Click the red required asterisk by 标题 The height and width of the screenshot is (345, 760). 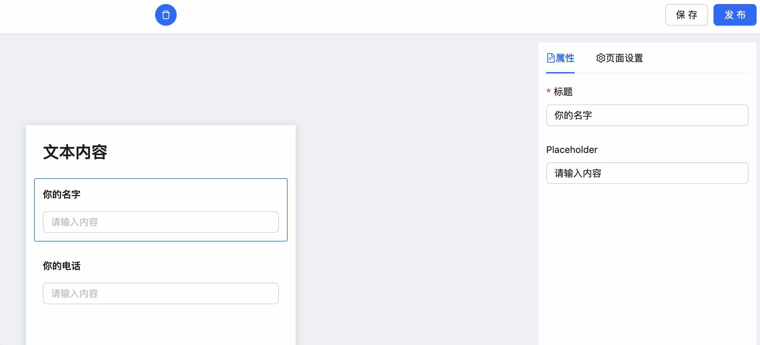tap(549, 91)
